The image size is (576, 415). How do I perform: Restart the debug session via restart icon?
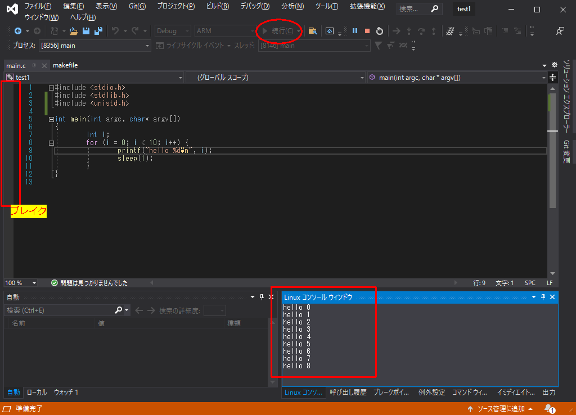click(380, 31)
